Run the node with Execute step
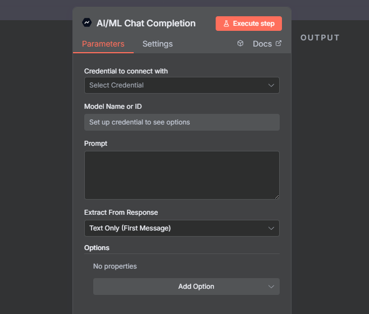369x314 pixels. click(249, 24)
